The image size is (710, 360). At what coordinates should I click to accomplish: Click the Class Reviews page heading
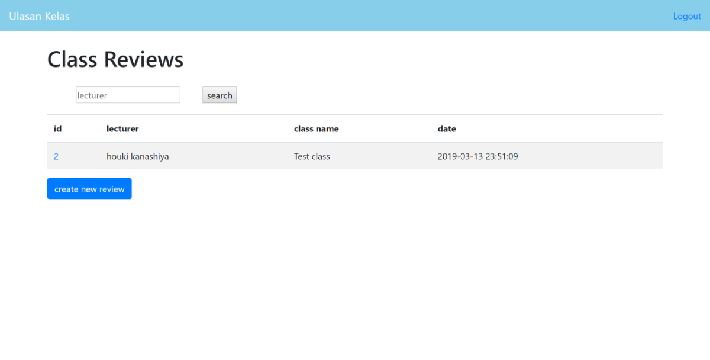[x=115, y=60]
